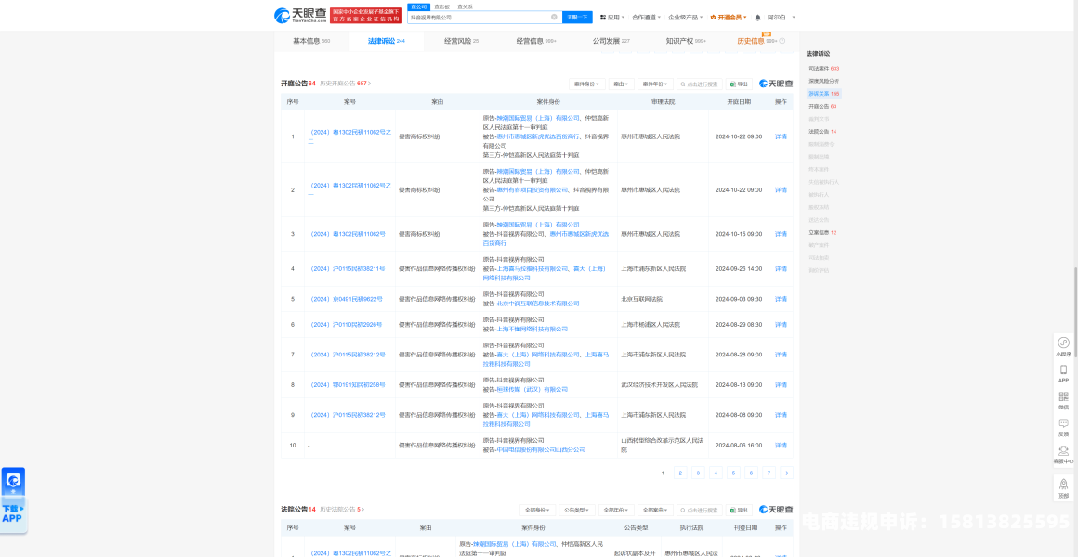Click the 下载APP floating widget
1078x557 pixels.
point(13,499)
